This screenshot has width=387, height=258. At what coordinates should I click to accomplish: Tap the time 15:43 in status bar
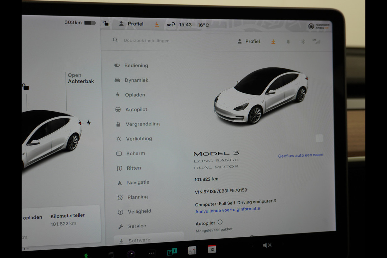[185, 25]
